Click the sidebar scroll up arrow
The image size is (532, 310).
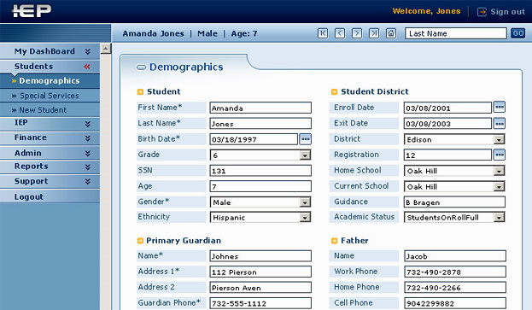106,49
